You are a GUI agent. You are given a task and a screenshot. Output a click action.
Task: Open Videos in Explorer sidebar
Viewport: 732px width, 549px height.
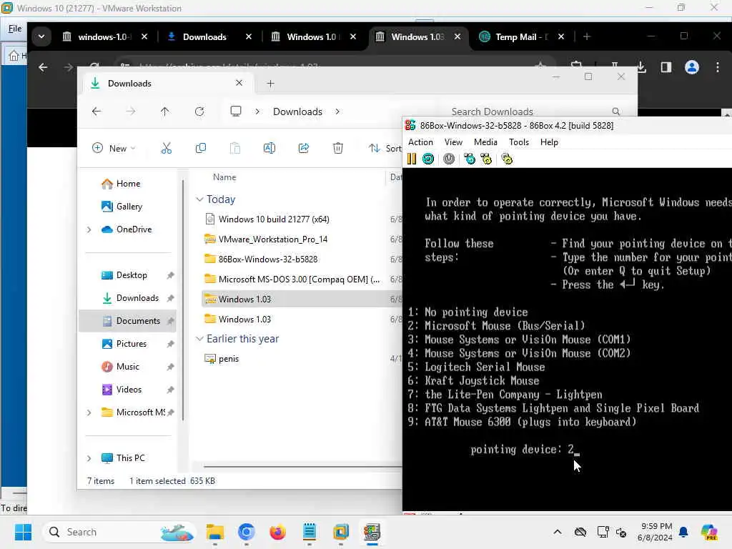[x=122, y=390]
